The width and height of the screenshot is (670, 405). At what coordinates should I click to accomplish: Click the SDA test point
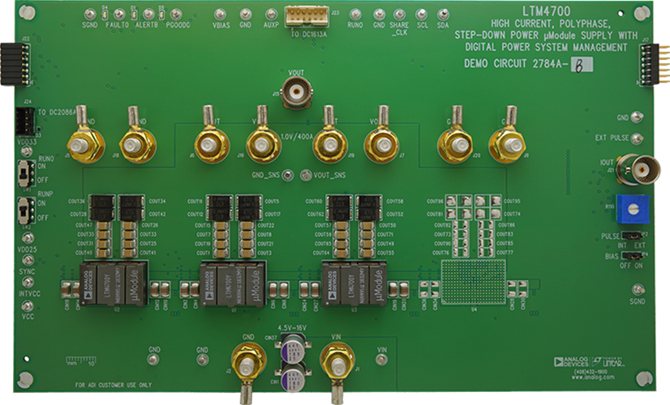[x=442, y=14]
